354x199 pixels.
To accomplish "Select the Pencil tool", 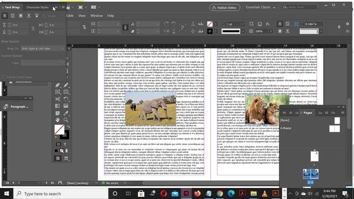I will tap(66, 85).
